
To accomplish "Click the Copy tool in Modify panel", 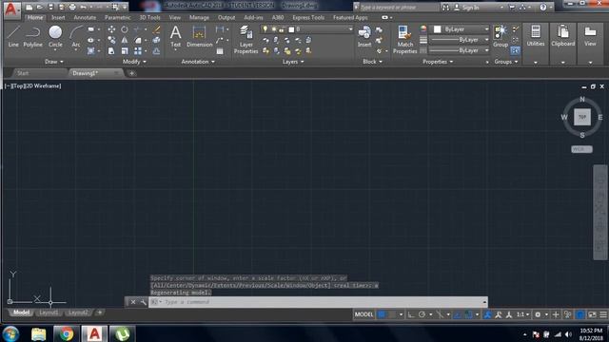I will pos(111,40).
